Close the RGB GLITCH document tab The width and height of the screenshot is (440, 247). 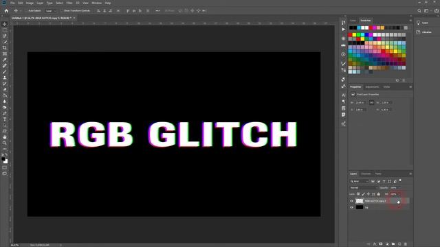coord(74,18)
